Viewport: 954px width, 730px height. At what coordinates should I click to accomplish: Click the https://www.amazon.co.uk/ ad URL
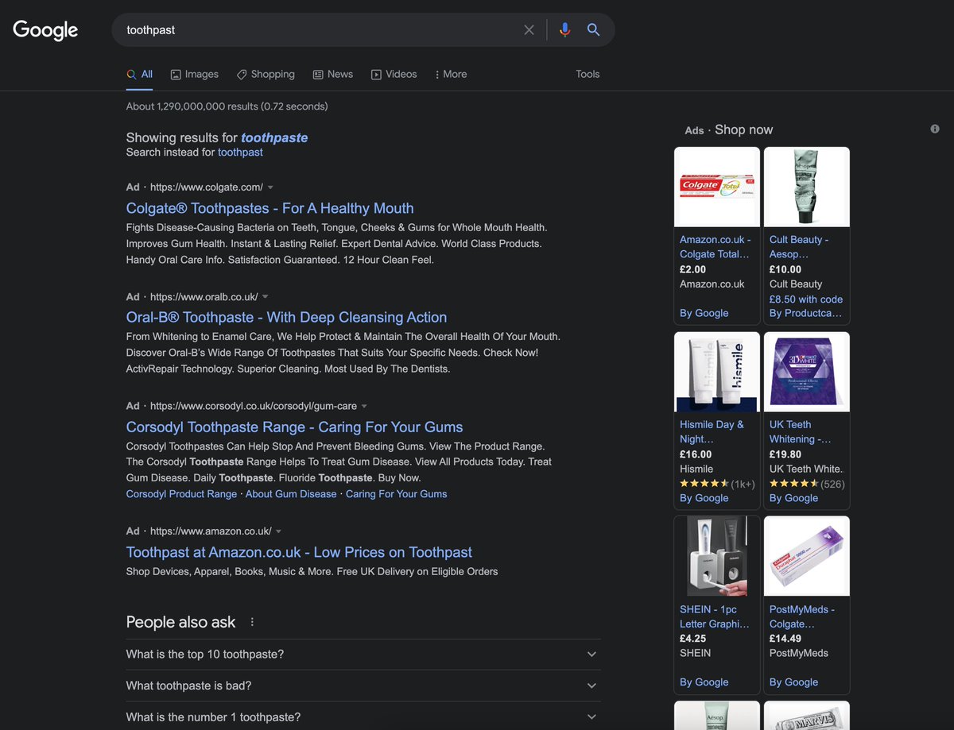[x=211, y=531]
